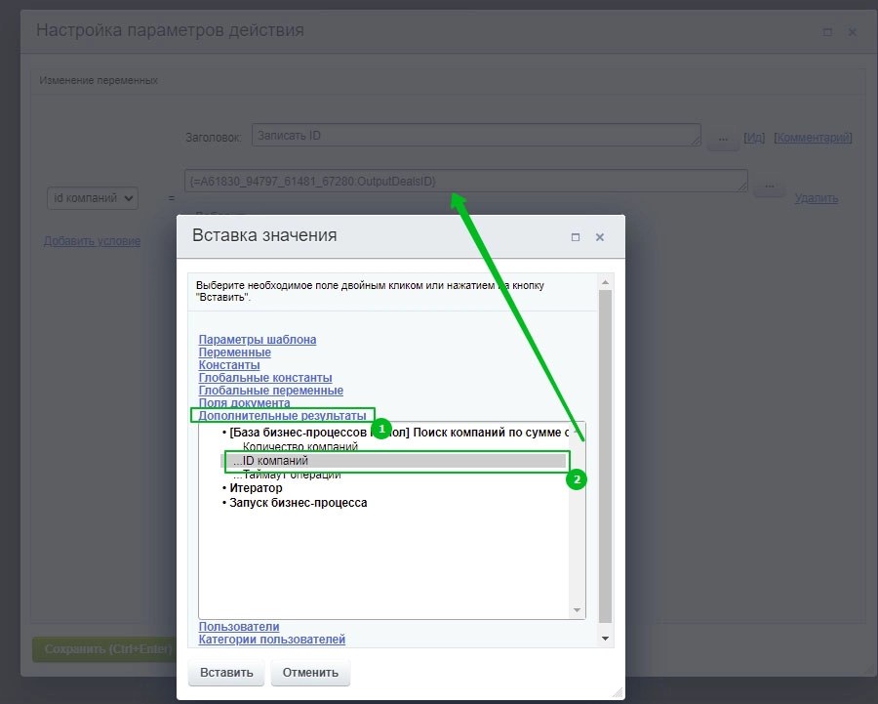
Task: Click the scroll up arrow of dialog scrollbar
Action: (x=605, y=282)
